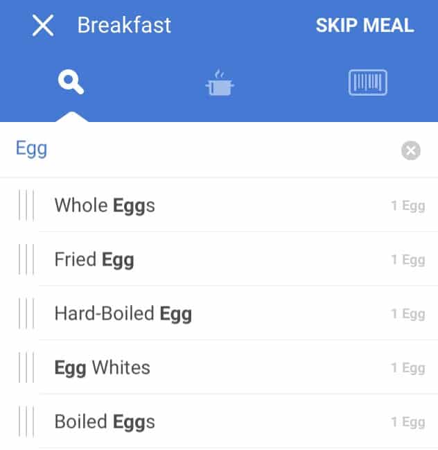
Task: Close the Breakfast screen with X
Action: pyautogui.click(x=43, y=26)
